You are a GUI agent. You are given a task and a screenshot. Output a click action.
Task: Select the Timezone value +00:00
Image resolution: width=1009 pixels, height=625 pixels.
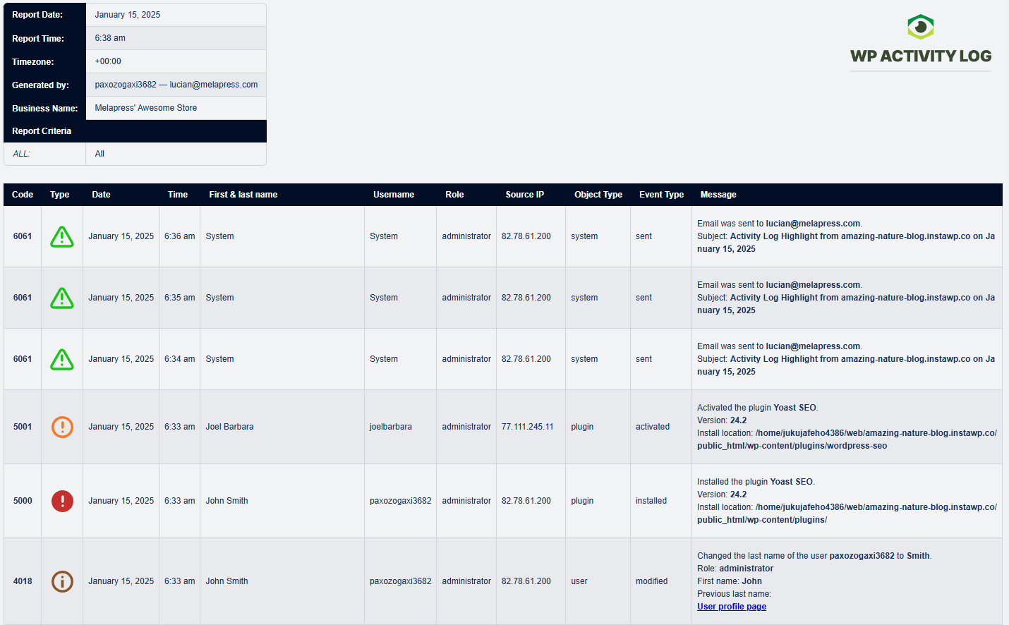[x=107, y=61]
